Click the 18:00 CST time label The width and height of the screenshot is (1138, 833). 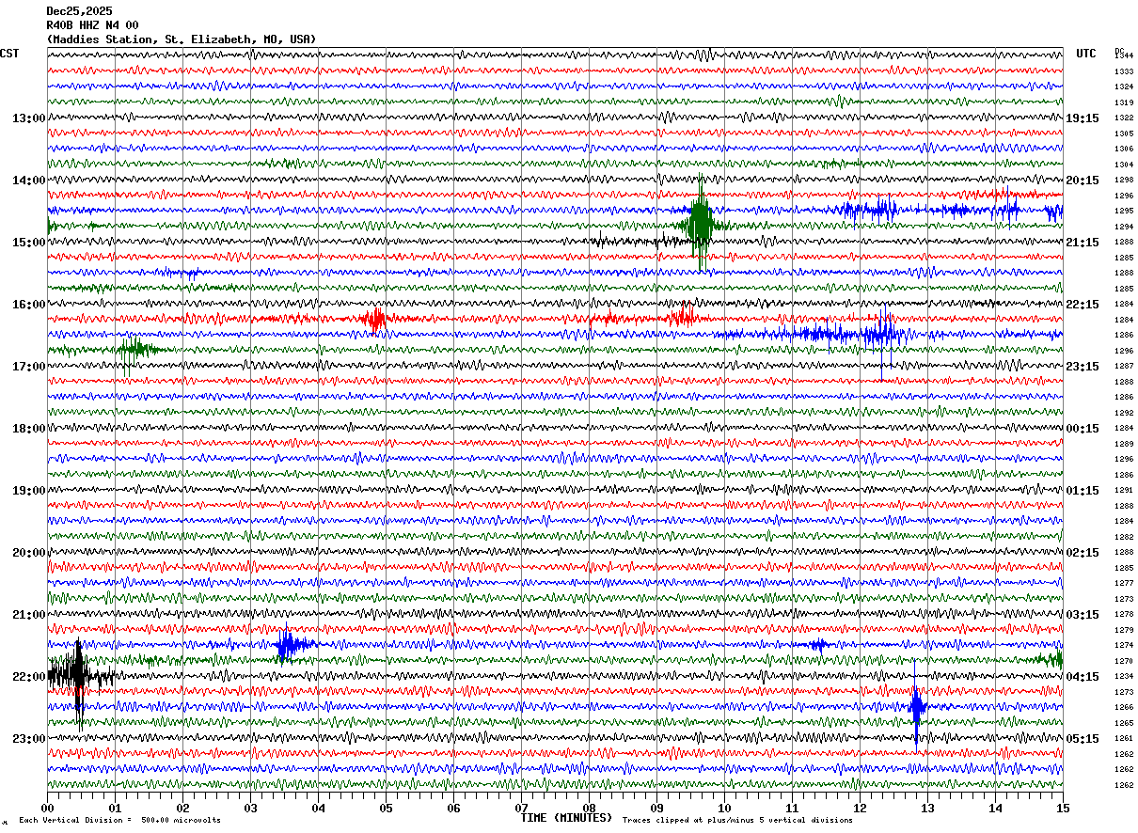[28, 429]
